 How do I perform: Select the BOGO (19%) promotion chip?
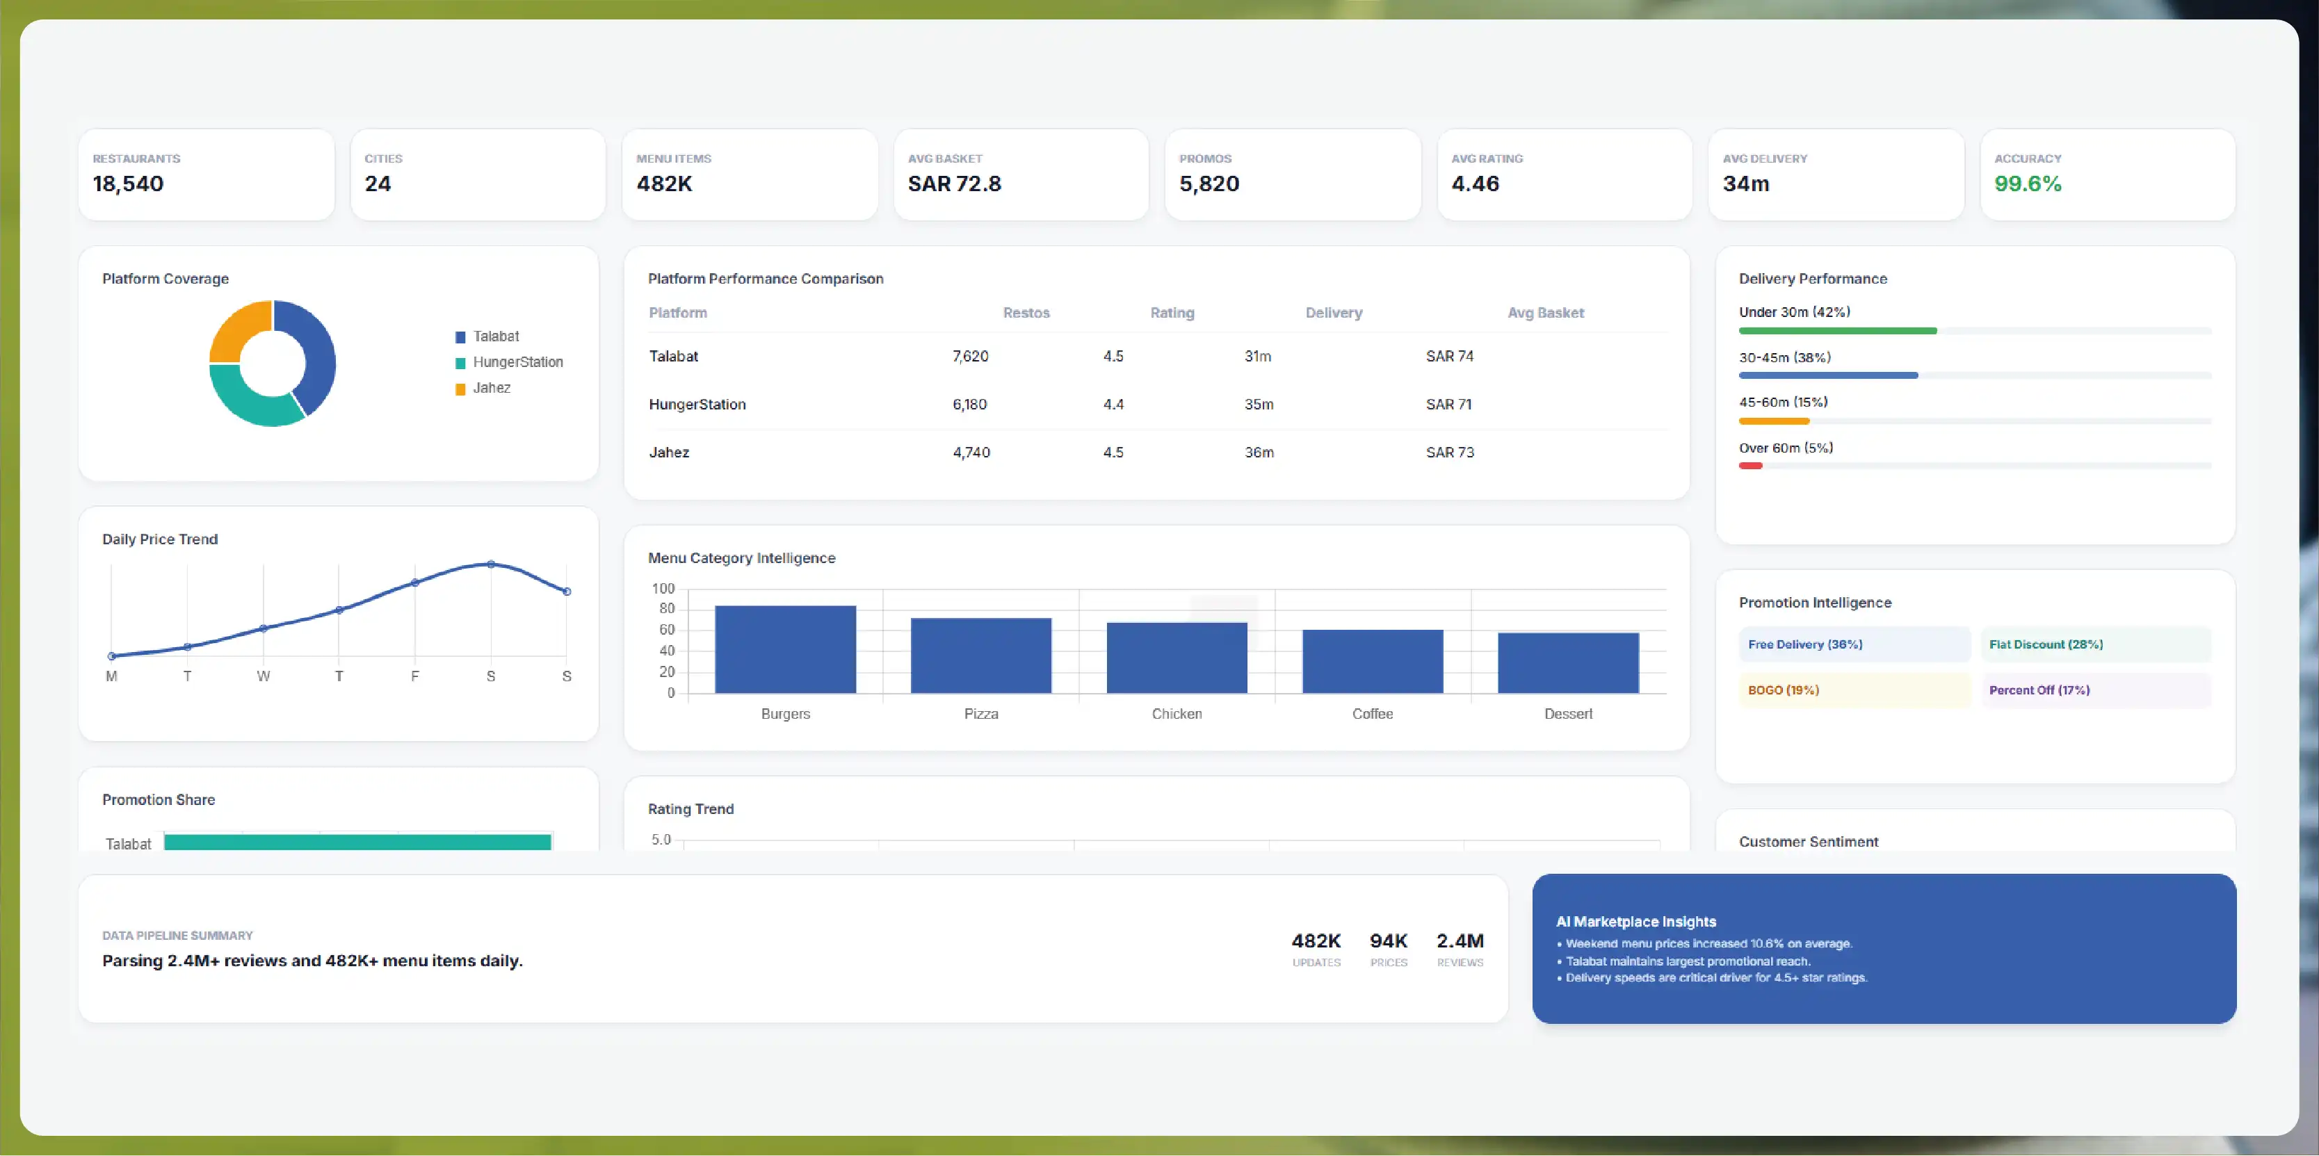coord(1855,691)
